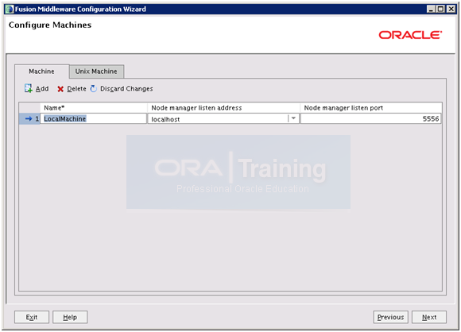This screenshot has height=332, width=461.
Task: Open Help for this wizard
Action: point(70,317)
